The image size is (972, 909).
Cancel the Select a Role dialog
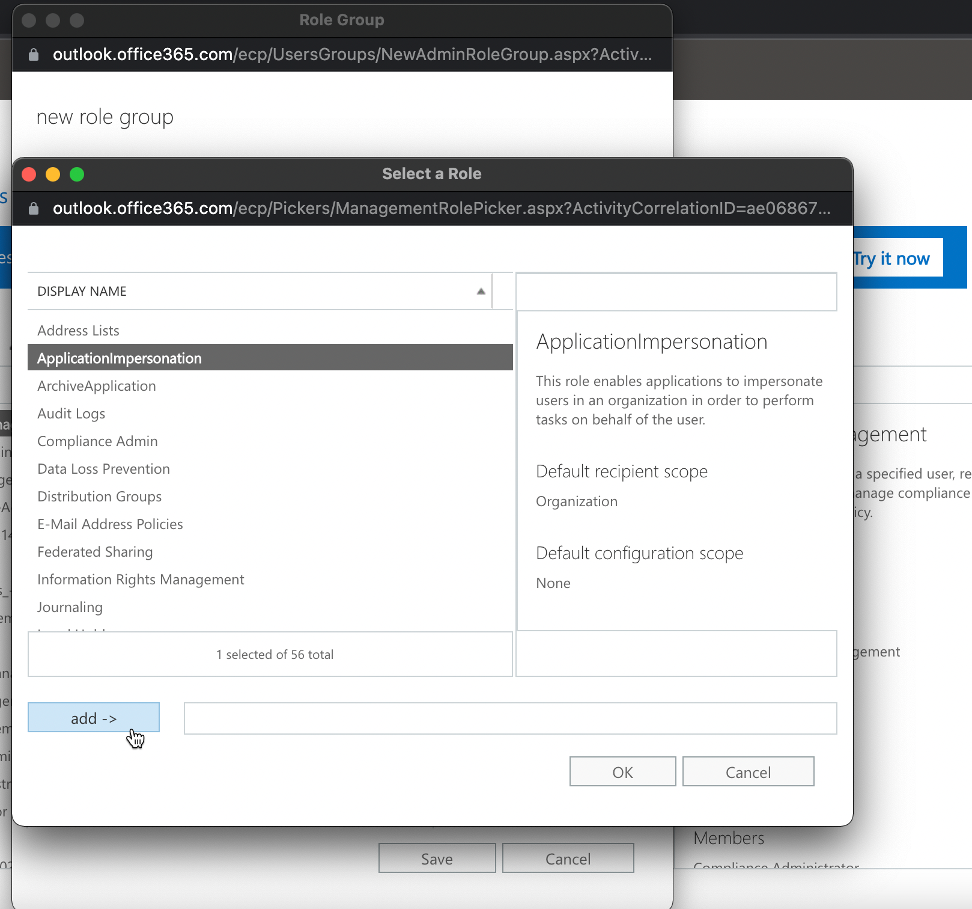coord(748,772)
